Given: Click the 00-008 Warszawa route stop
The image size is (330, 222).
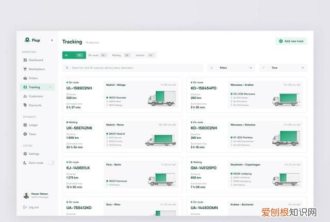Looking at the screenshot, I should (243, 94).
